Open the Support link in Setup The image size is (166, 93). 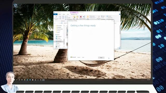pos(79,57)
